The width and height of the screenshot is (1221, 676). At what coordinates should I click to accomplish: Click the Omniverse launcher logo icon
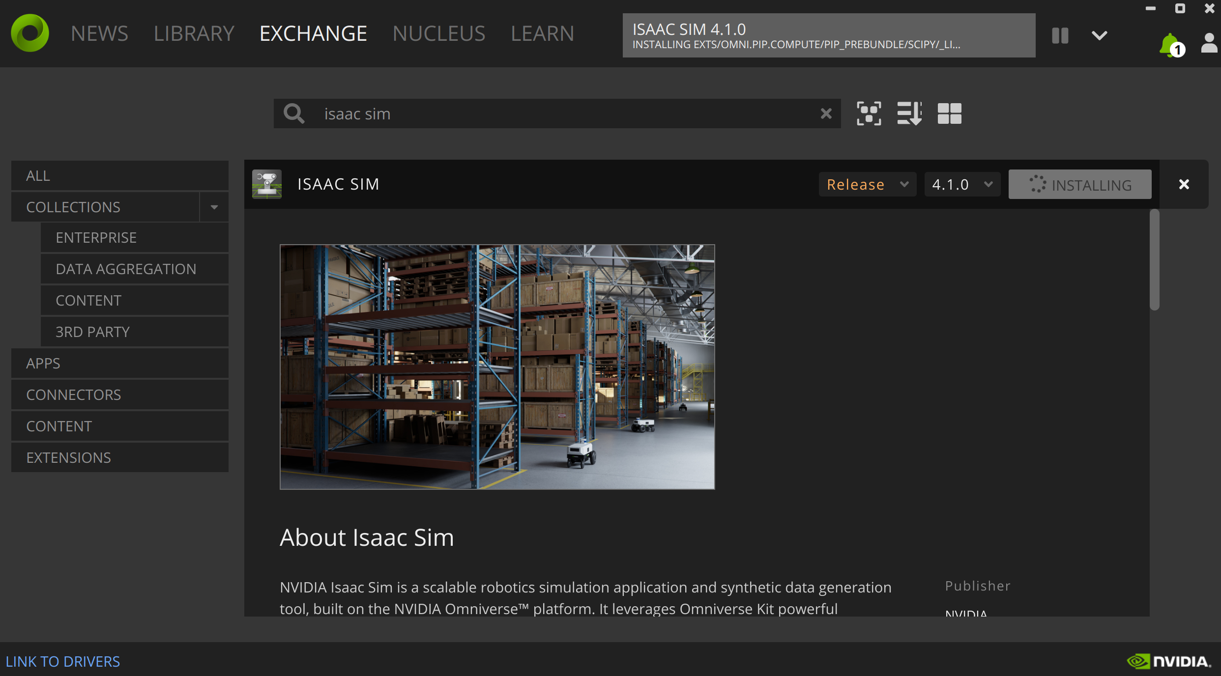coord(30,33)
